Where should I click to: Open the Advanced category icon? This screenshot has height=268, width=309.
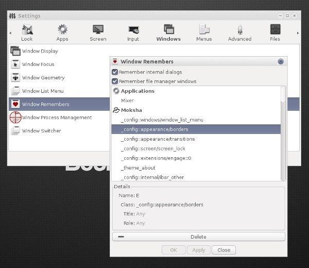pos(239,29)
